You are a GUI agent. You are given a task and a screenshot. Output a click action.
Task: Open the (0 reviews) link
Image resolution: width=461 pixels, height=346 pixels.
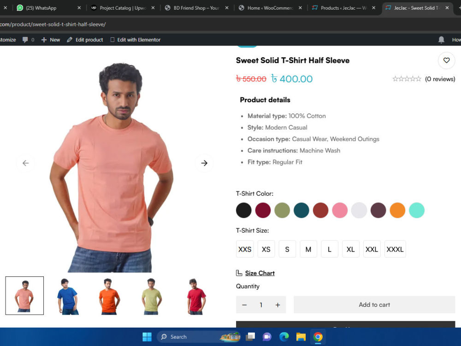coord(440,79)
